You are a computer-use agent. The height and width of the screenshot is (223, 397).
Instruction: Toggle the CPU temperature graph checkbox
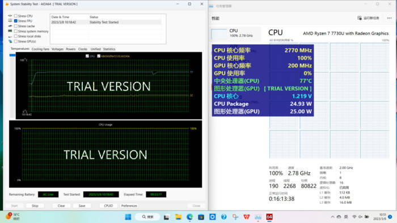point(87,56)
